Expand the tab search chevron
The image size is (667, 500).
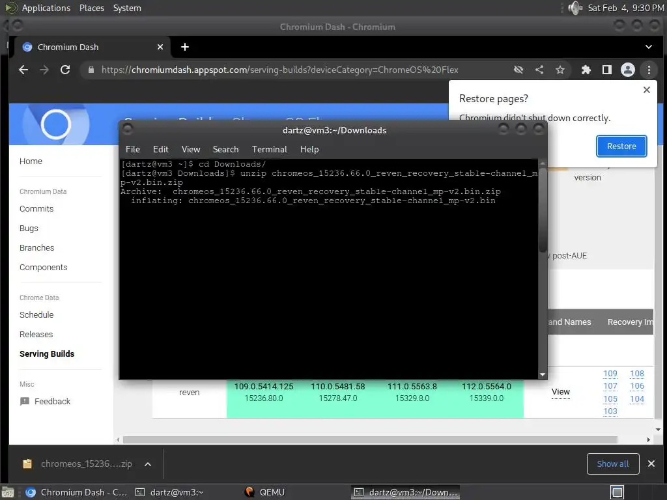click(x=648, y=47)
